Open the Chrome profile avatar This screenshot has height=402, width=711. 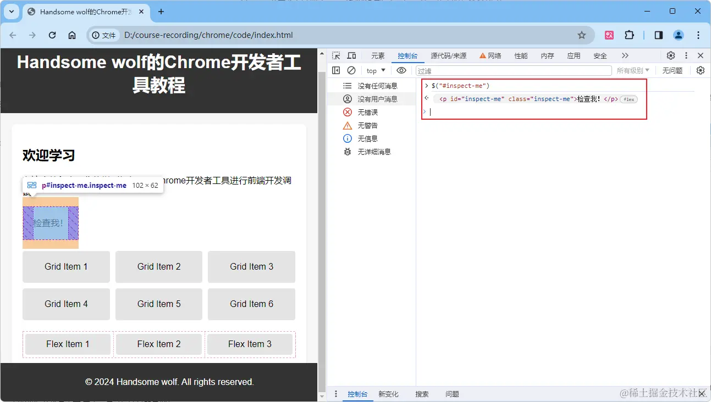[x=679, y=35]
